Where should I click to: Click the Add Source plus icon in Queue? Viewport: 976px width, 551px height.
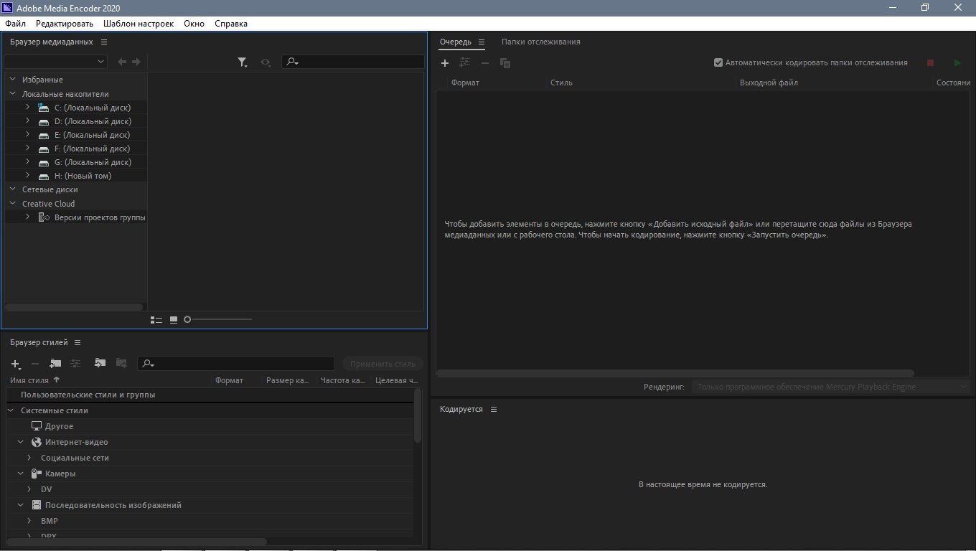coord(445,63)
